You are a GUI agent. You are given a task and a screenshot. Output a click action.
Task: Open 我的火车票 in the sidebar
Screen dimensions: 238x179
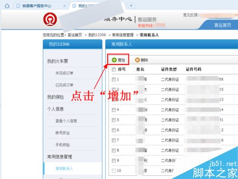pos(58,61)
